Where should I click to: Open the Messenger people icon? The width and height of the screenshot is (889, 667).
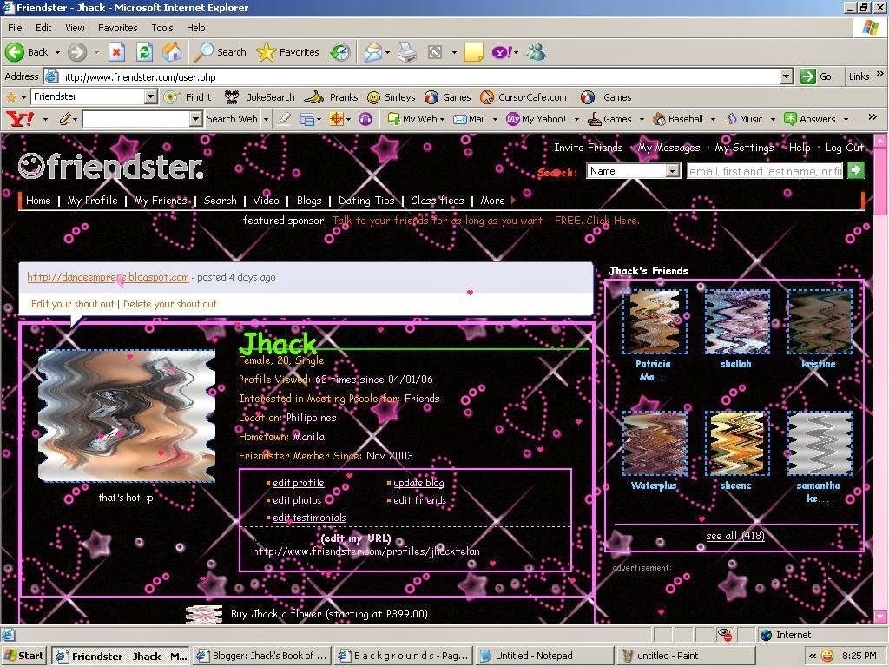click(536, 52)
